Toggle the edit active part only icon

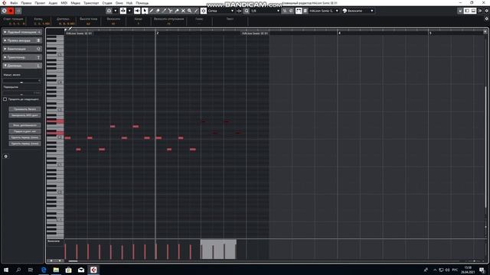click(305, 11)
